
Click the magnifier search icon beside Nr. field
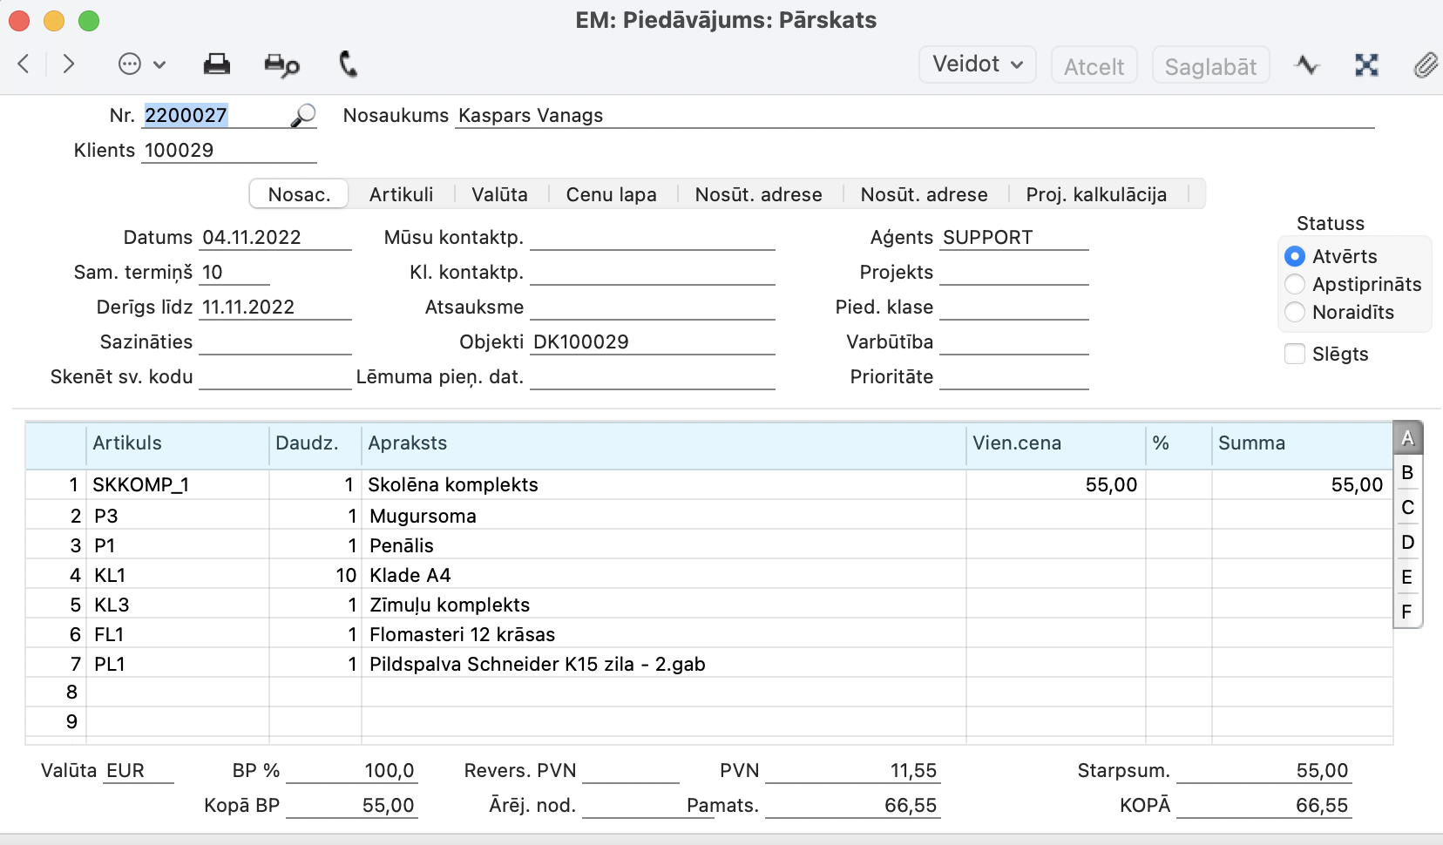(302, 116)
